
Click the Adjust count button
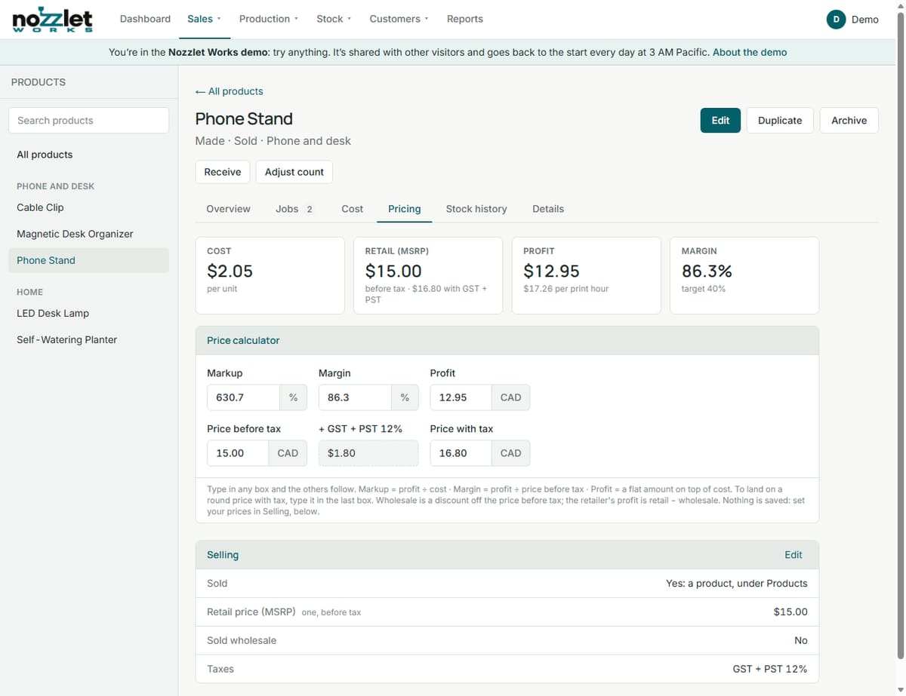[294, 172]
